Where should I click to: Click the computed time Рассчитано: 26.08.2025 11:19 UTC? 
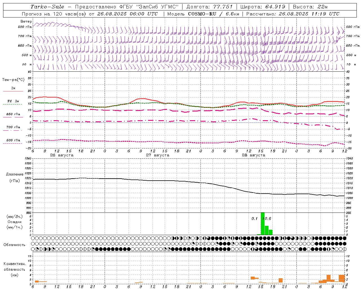293,14
